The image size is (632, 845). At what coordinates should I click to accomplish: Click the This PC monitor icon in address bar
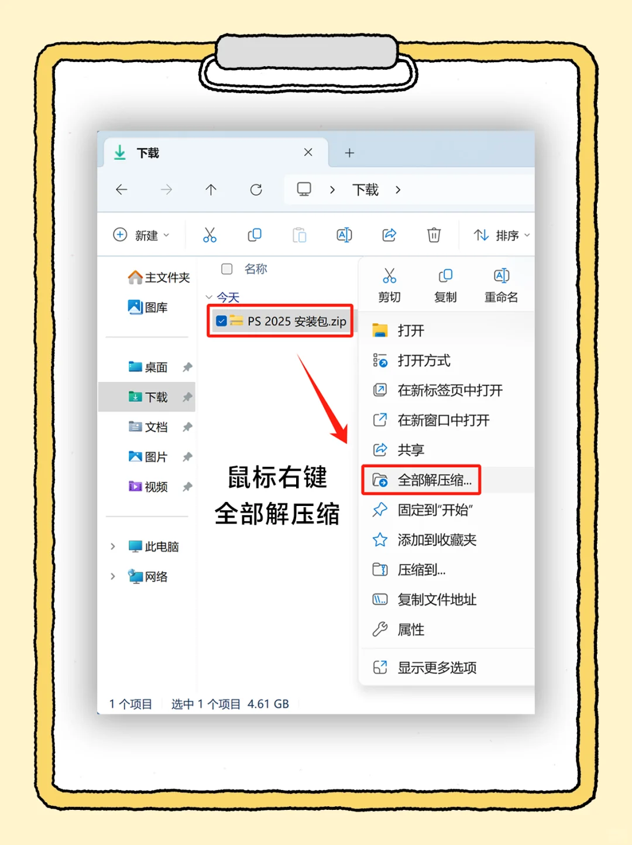pos(304,189)
